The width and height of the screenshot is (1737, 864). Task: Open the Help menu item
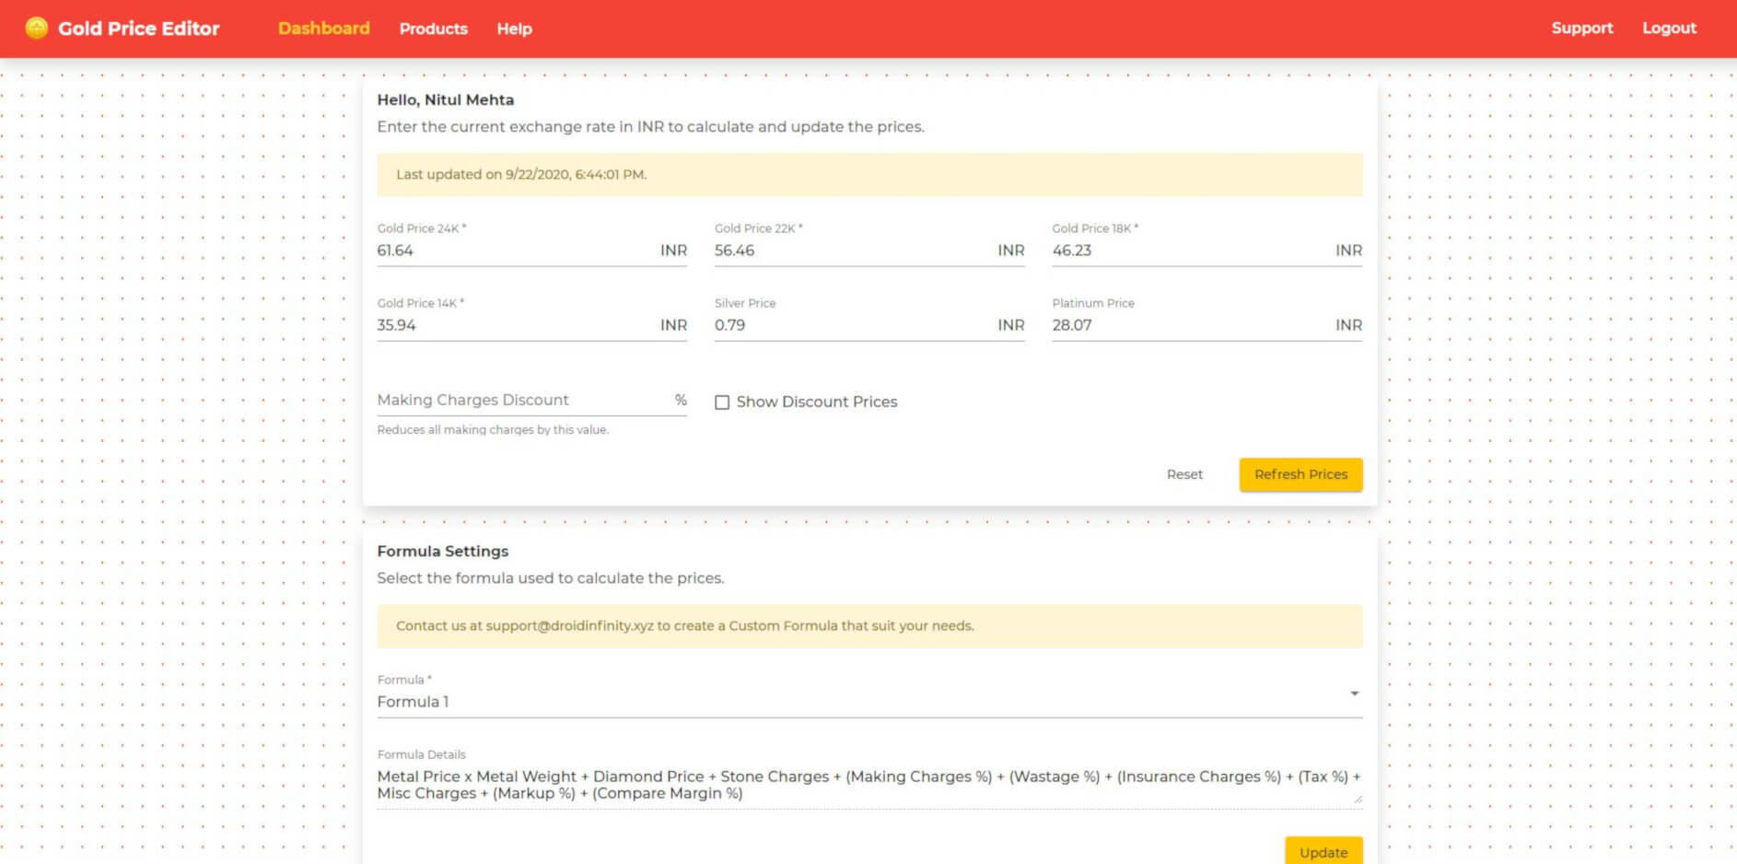pos(515,29)
